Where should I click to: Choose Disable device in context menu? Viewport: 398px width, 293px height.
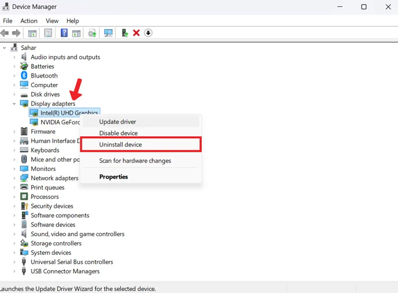coord(141,133)
